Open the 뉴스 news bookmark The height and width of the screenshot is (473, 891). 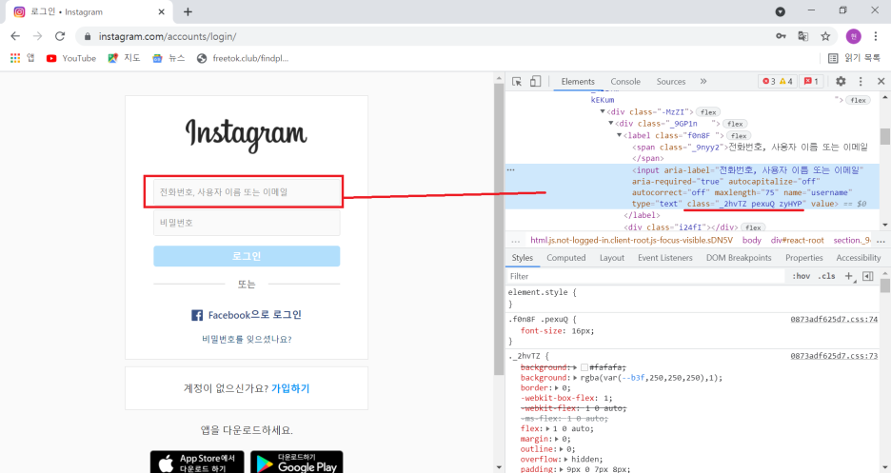coord(168,58)
